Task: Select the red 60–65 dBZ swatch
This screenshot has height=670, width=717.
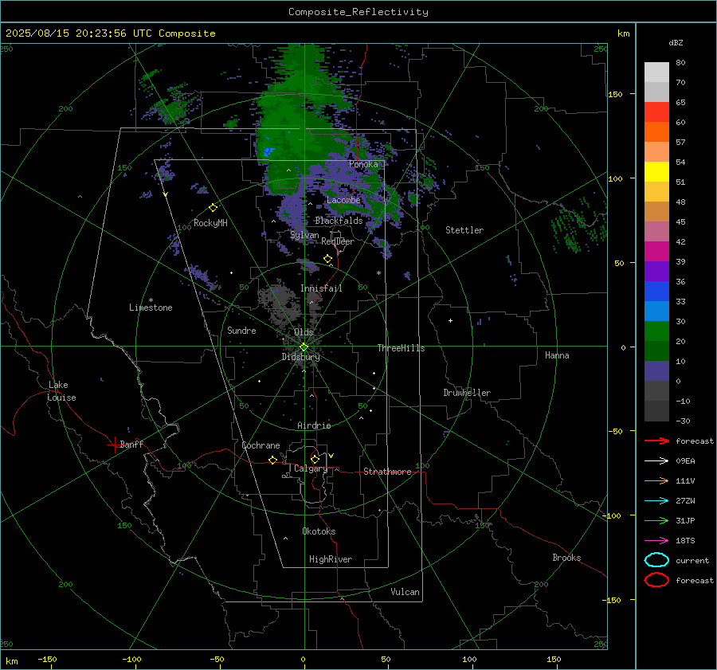Action: [x=656, y=112]
